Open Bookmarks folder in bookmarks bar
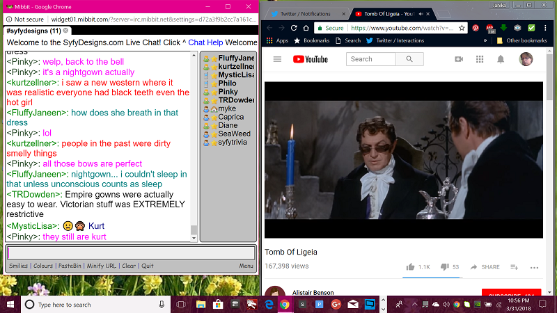 tap(312, 40)
